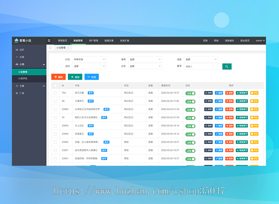Click 编辑 pencil button for row id 23956
This screenshot has width=279, height=204.
(x=219, y=142)
